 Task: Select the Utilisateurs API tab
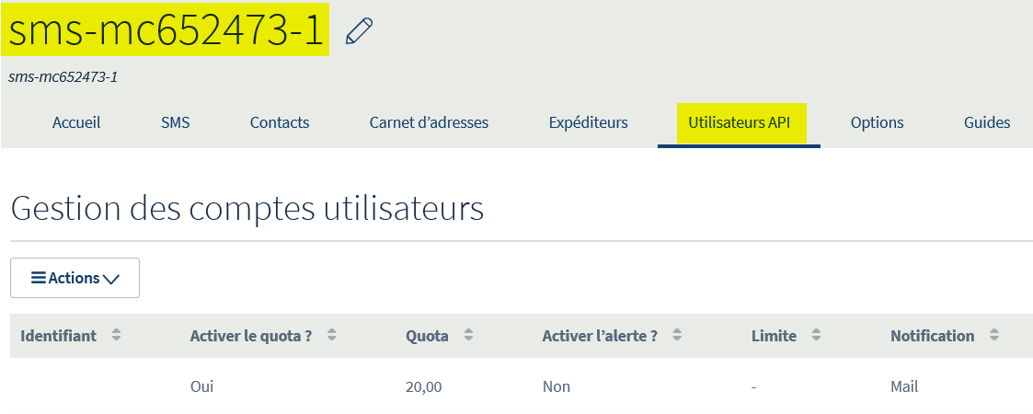[x=740, y=122]
